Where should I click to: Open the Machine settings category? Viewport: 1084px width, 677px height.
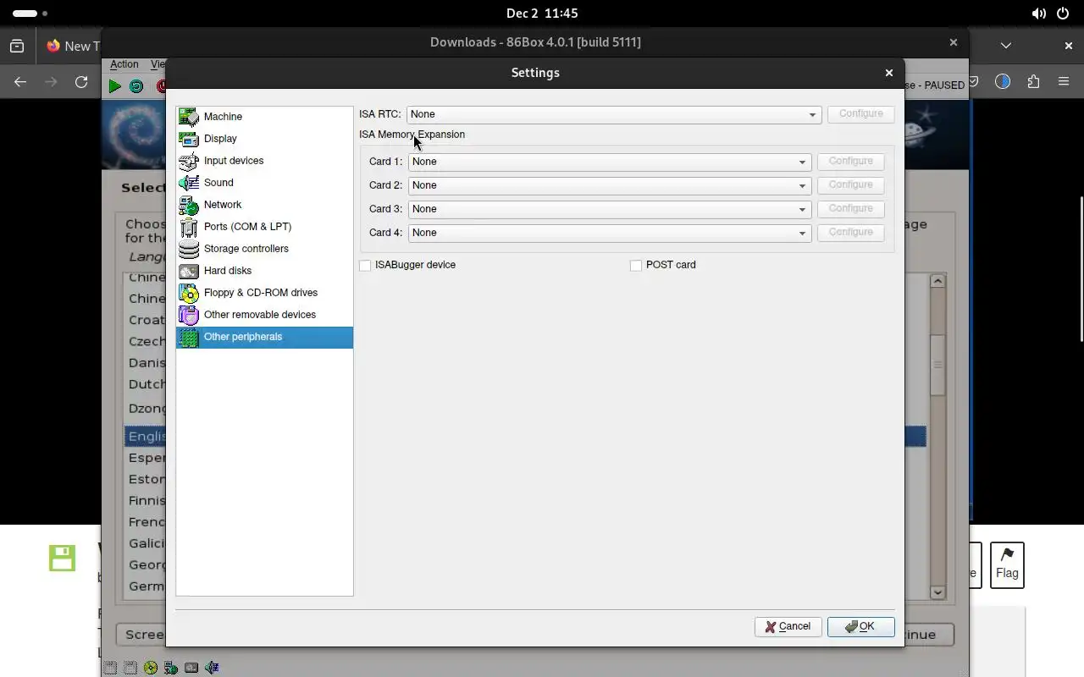click(264, 117)
